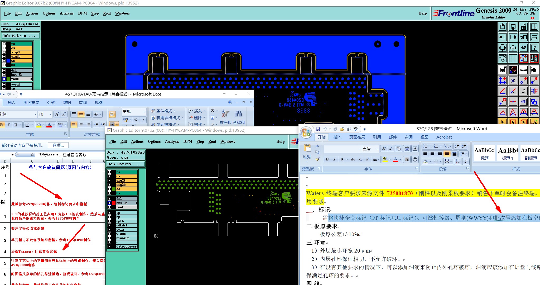Screen dimensions: 540x285
Task: Select the ruler measure tool icon
Action: click(x=524, y=70)
